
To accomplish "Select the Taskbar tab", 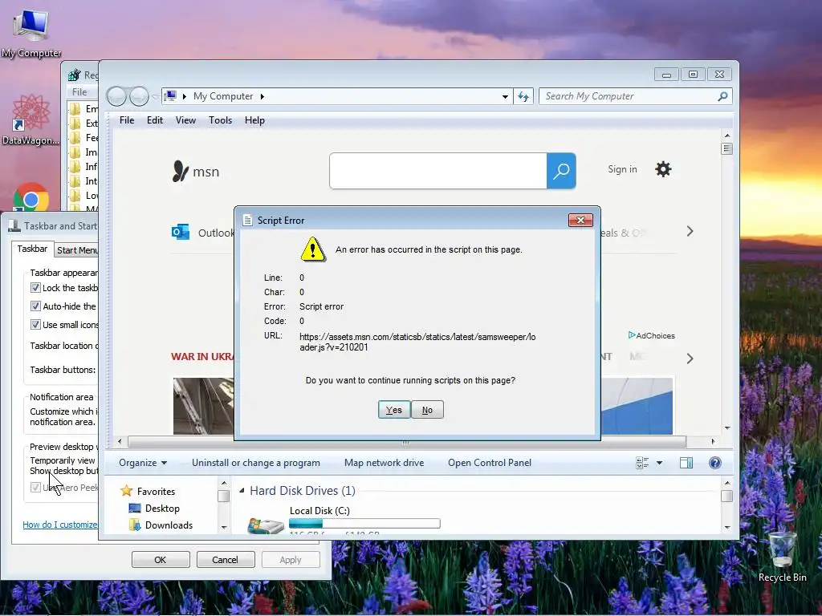I will [x=32, y=249].
